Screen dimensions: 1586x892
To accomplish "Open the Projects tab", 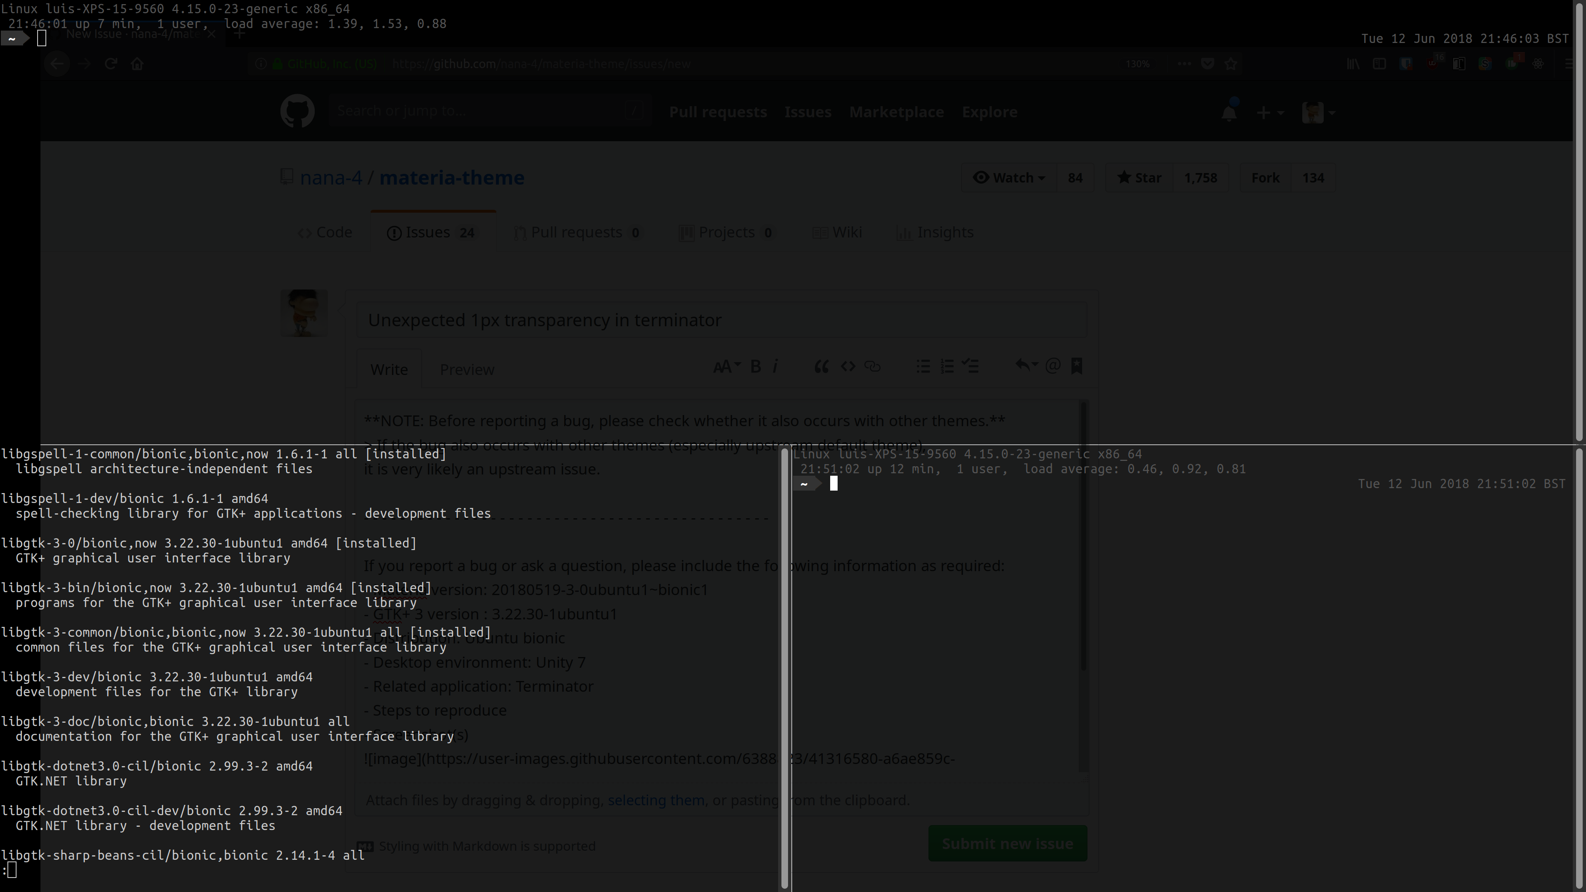I will 727,232.
